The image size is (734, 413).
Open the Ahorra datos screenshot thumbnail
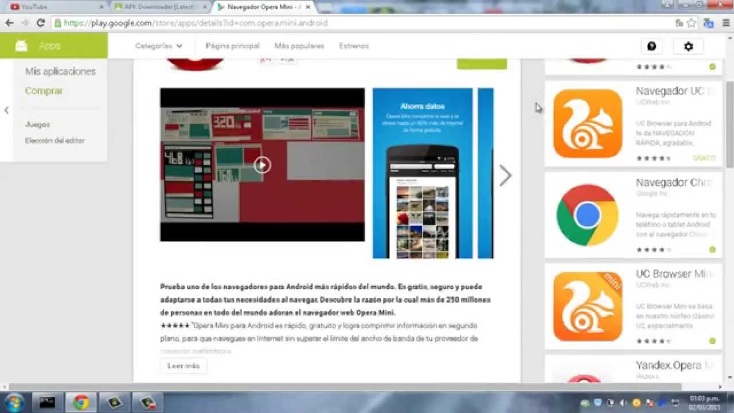(x=423, y=173)
